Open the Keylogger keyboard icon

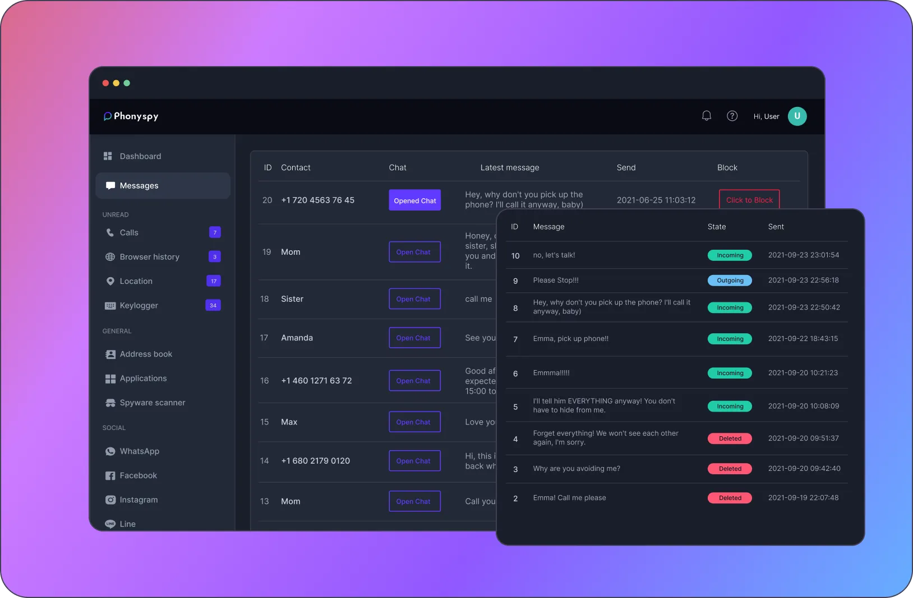coord(110,306)
